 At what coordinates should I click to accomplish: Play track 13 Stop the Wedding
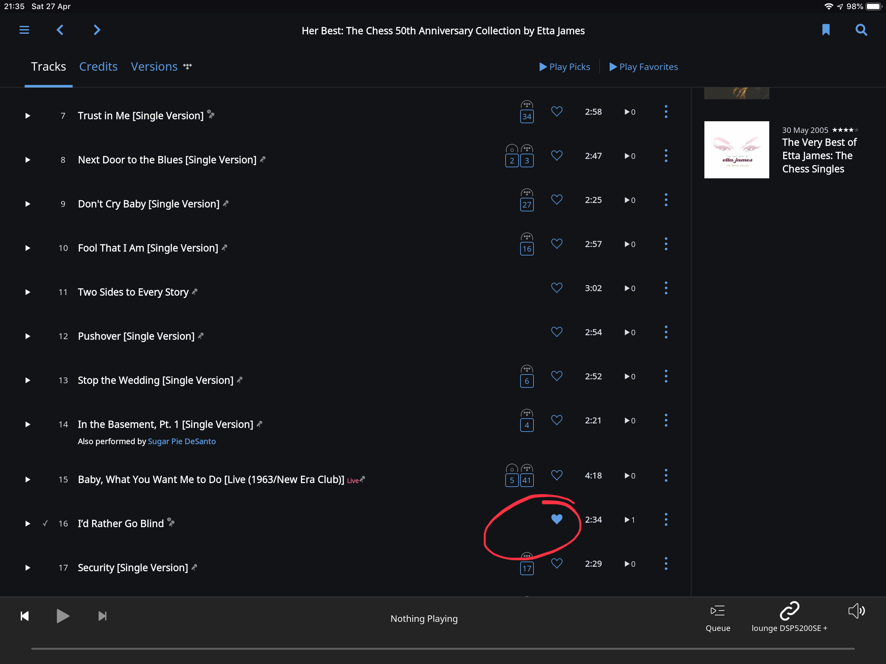[28, 380]
